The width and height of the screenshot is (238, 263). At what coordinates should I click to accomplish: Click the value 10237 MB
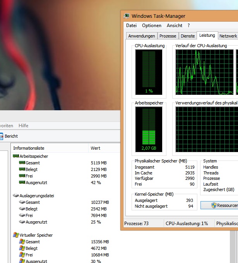(x=100, y=202)
